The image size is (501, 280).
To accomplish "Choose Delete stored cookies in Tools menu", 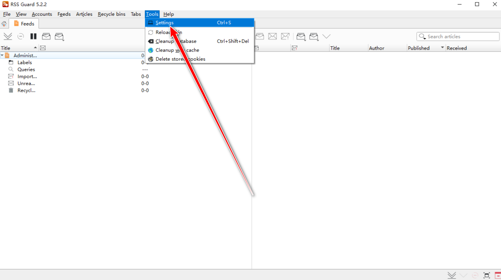I will coord(200,59).
